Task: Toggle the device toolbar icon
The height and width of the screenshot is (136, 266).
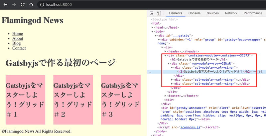Action: pyautogui.click(x=159, y=13)
